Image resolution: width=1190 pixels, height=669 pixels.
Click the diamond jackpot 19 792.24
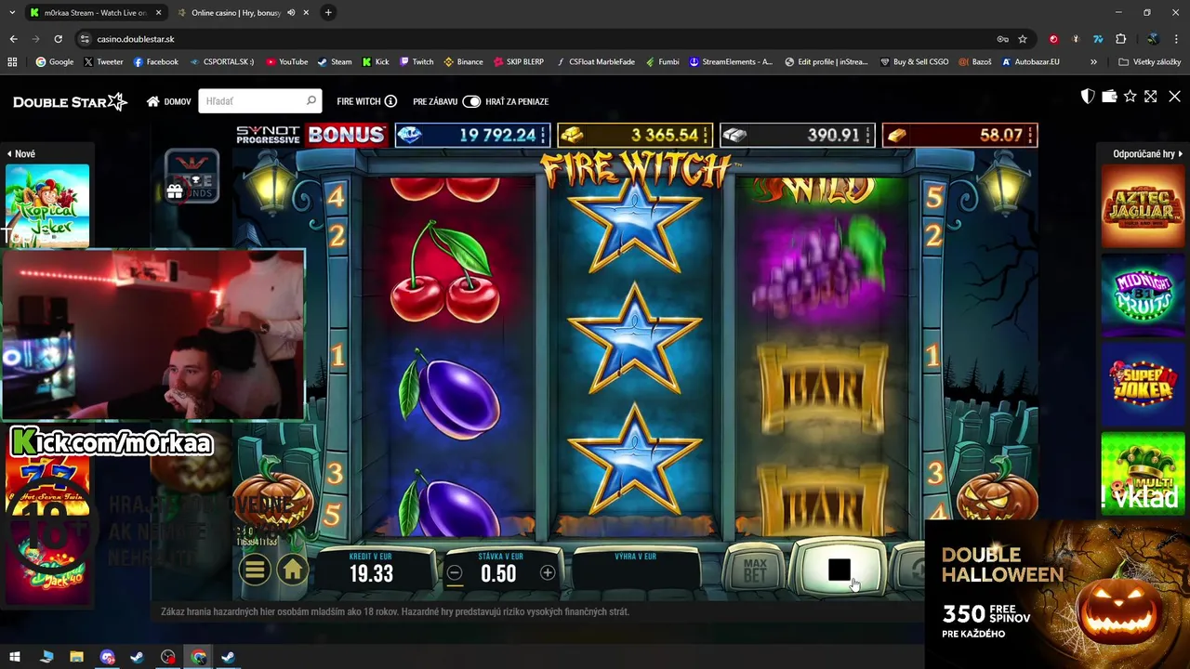472,136
